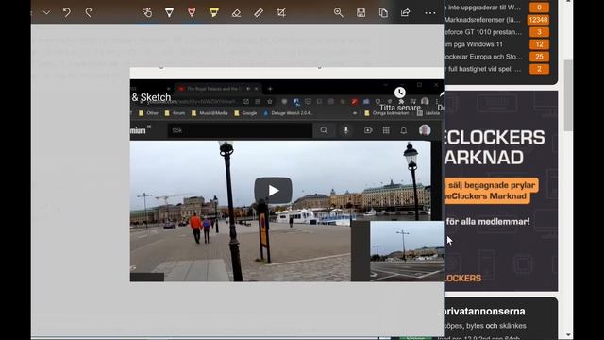Image resolution: width=604 pixels, height=340 pixels.
Task: Select the white ballpoint pen tool
Action: point(169,12)
